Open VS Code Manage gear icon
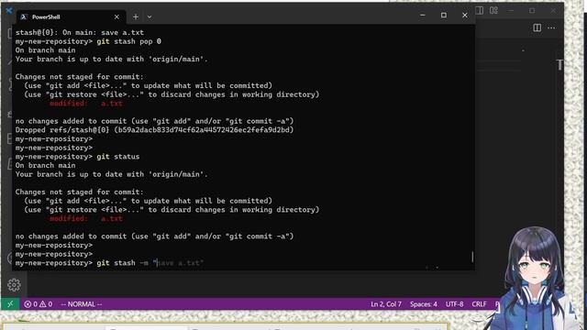Viewport: 587px width, 330px height. [x=15, y=285]
